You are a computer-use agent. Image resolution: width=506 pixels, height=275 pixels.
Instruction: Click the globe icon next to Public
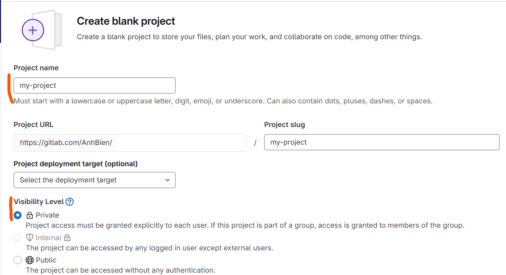click(x=29, y=260)
